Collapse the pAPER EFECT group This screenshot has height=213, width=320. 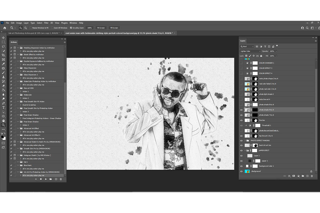pyautogui.click(x=245, y=150)
